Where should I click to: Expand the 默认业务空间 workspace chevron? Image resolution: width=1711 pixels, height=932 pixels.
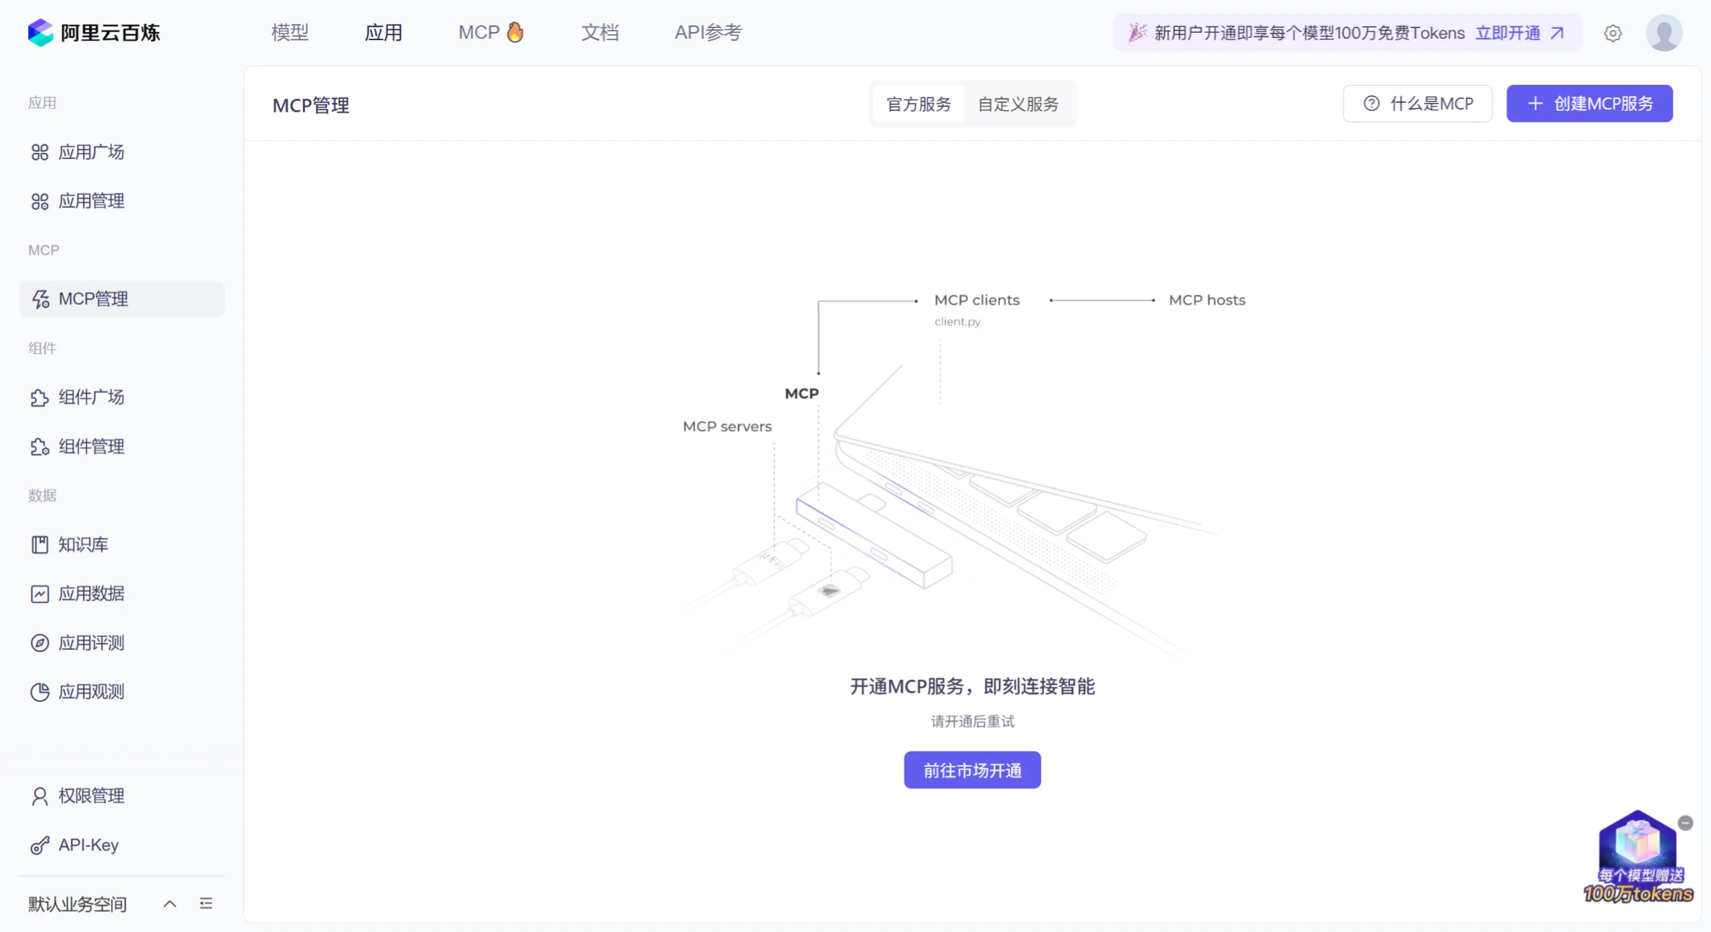(170, 905)
